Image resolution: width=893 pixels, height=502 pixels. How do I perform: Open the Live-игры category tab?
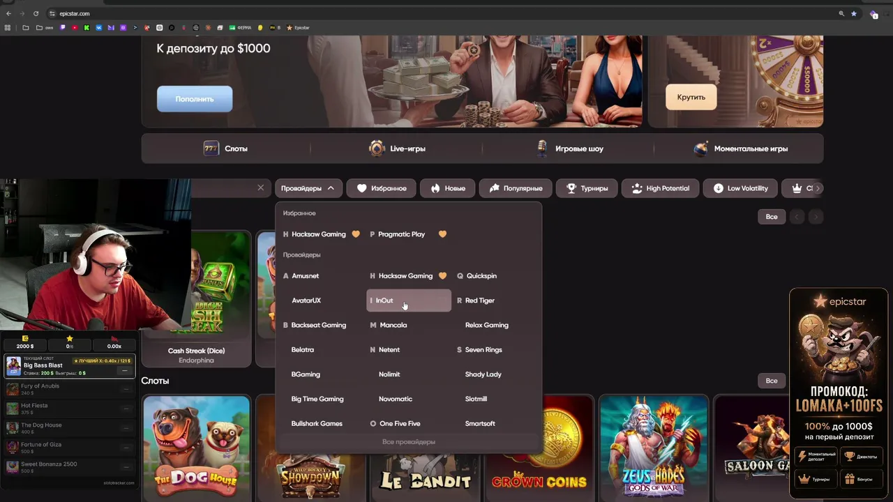(x=397, y=149)
